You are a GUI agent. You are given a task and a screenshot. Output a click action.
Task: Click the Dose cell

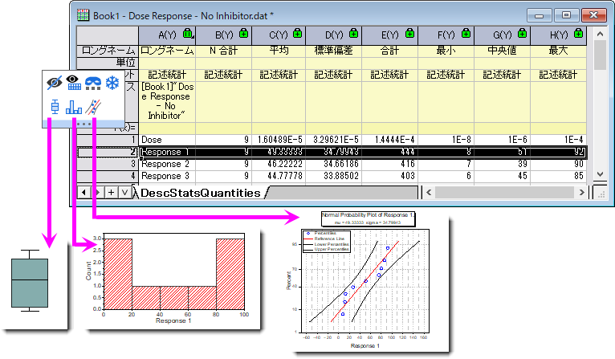pyautogui.click(x=167, y=140)
